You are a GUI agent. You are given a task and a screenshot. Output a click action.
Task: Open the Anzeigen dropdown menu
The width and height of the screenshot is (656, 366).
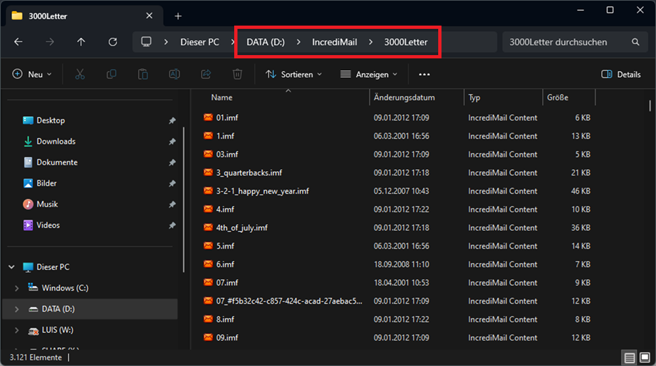[369, 75]
